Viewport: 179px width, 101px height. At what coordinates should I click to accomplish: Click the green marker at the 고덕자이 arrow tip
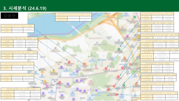pyautogui.click(x=124, y=85)
